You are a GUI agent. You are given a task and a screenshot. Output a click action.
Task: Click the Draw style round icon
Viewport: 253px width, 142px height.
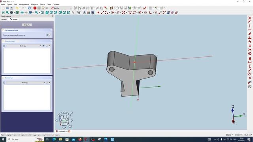11,13
